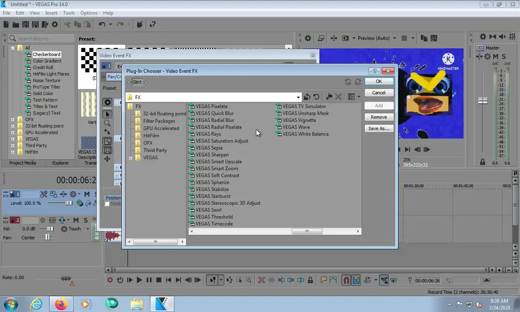
Task: Click the Search plug-ins input field
Action: (41, 39)
